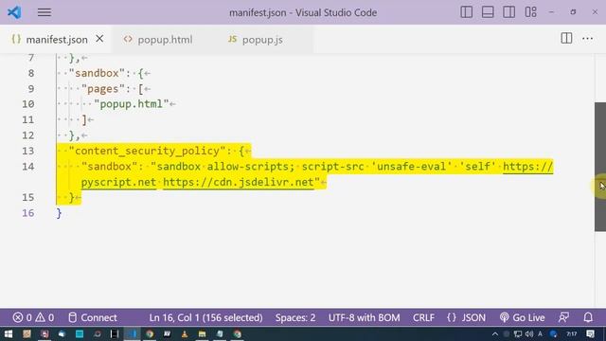Toggle the secondary side bar layout icon
606x341 pixels.
click(x=509, y=12)
